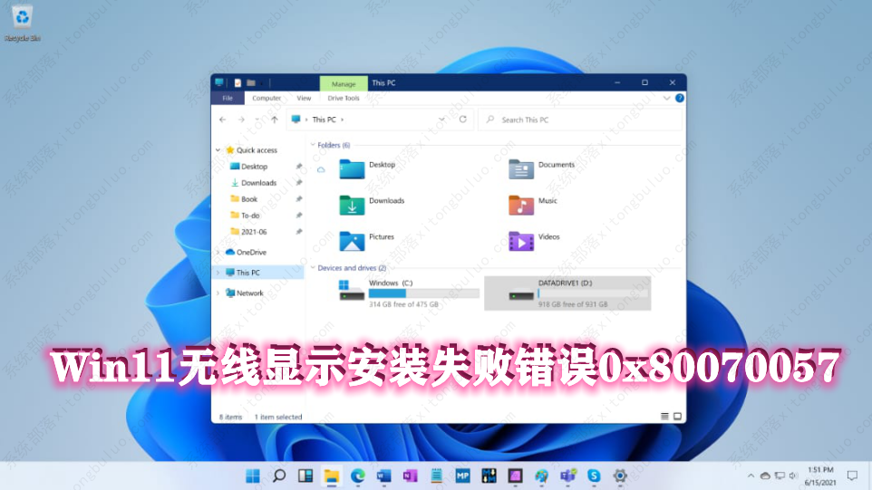Open the View ribbon tab
The image size is (872, 490).
point(304,98)
